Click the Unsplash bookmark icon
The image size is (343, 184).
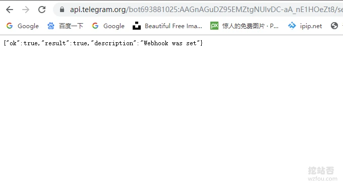137,26
